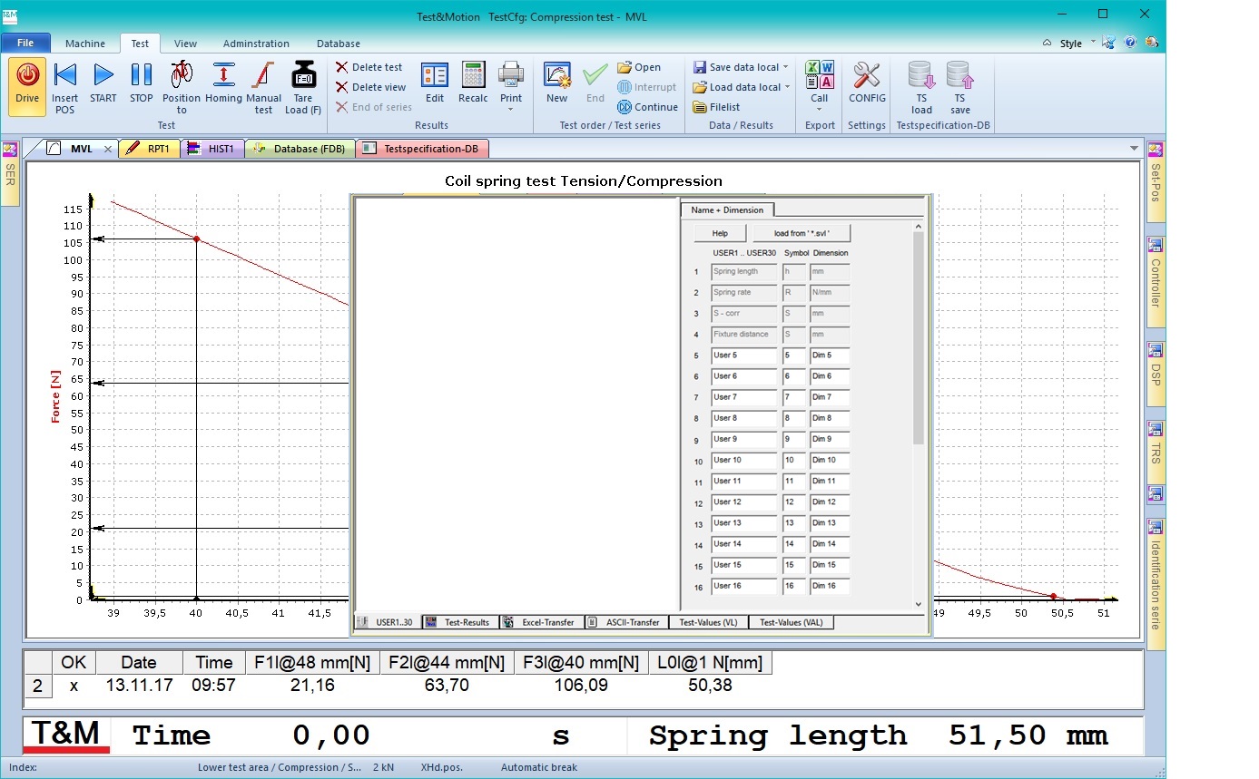This screenshot has height=779, width=1259.
Task: Click the dialog vertical scrollbar thumb
Action: tap(919, 338)
